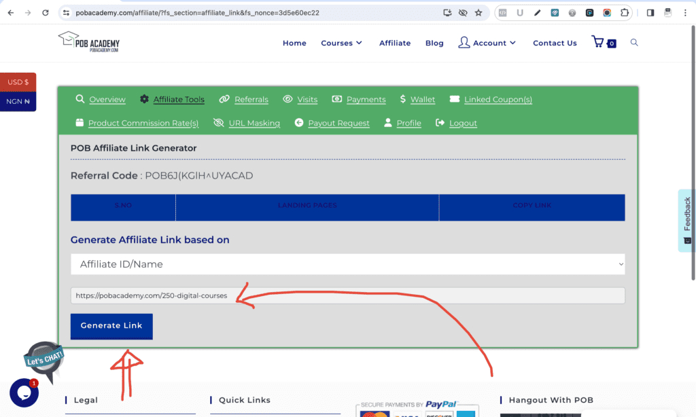Image resolution: width=696 pixels, height=417 pixels.
Task: Click the site search magnifier
Action: coord(634,43)
